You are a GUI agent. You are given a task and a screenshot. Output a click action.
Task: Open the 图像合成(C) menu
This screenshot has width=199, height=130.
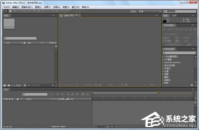point(27,7)
